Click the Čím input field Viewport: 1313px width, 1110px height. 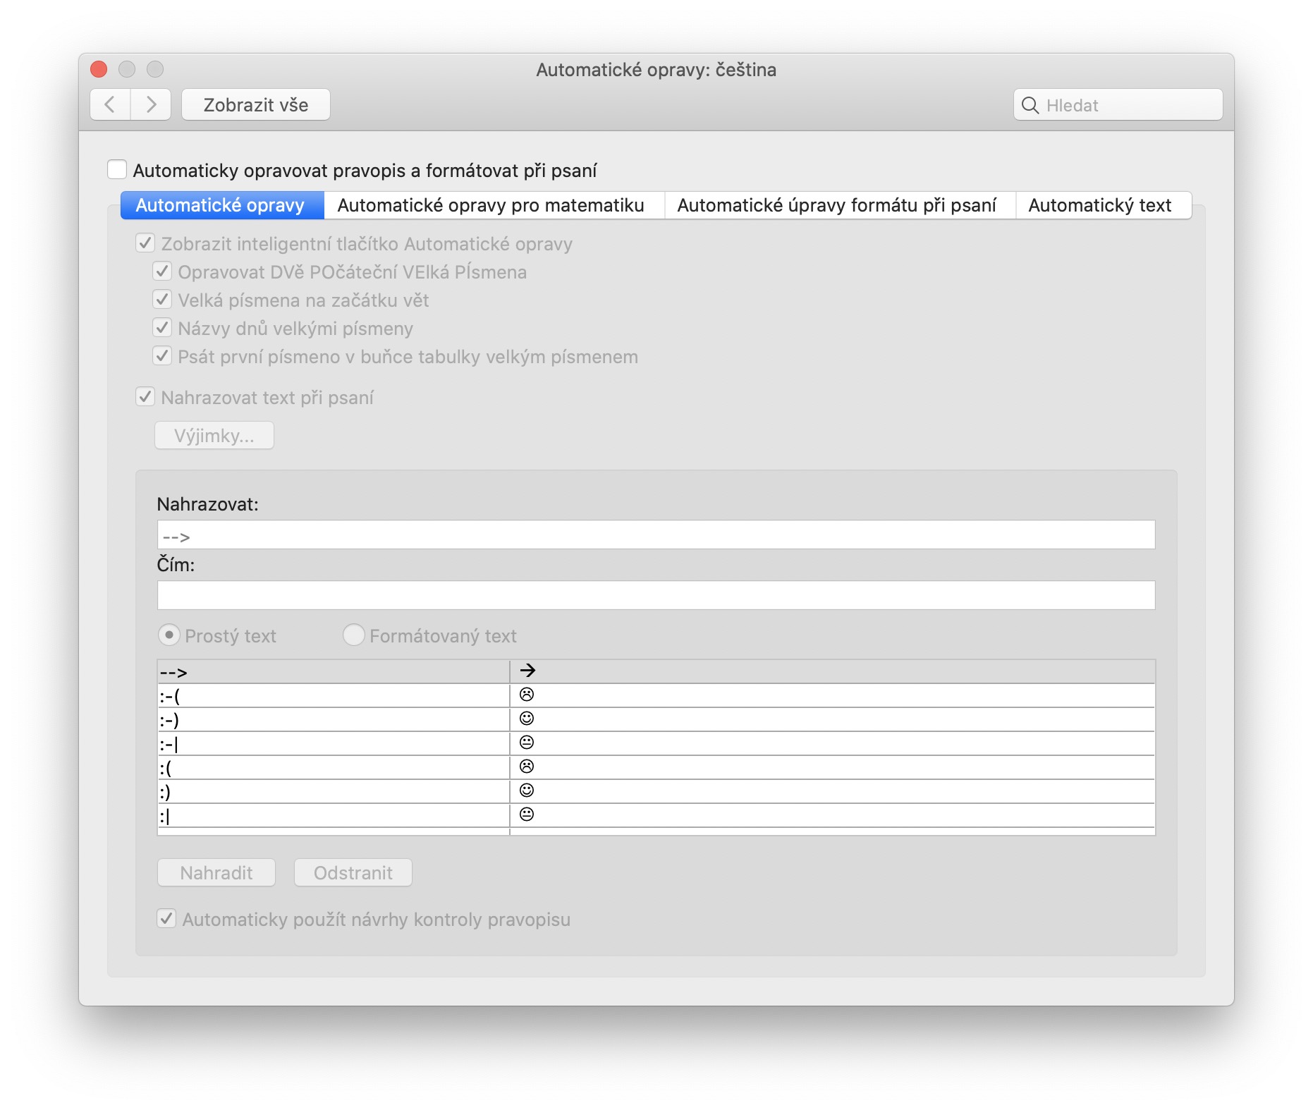(x=656, y=595)
